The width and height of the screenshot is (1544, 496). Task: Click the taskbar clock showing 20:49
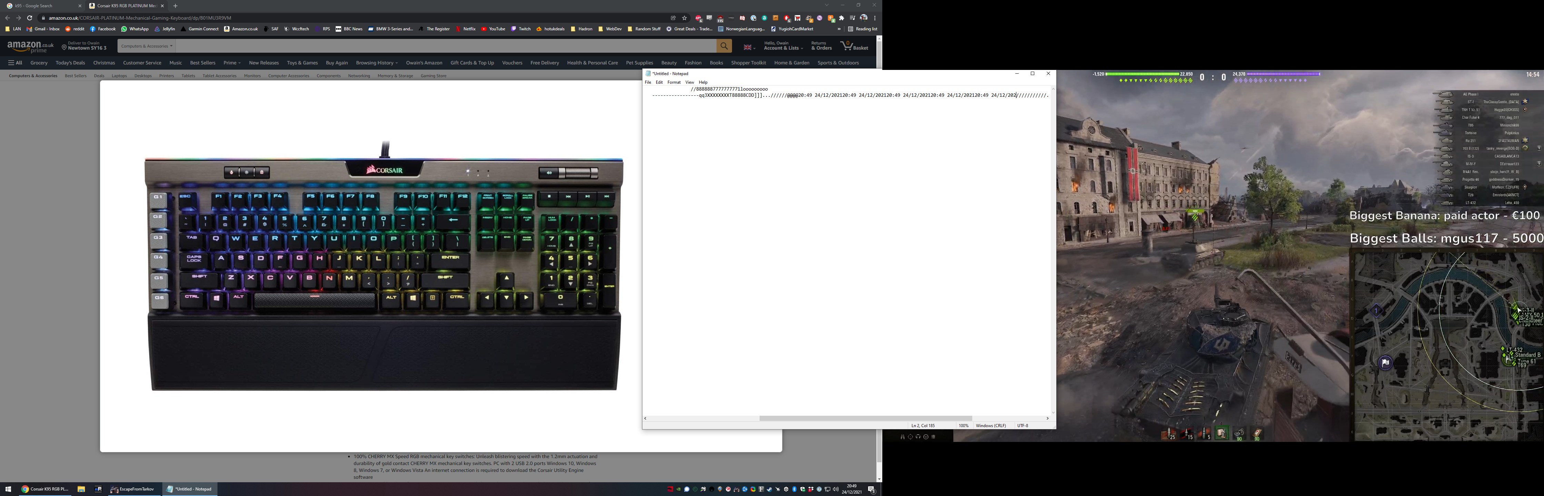point(852,489)
